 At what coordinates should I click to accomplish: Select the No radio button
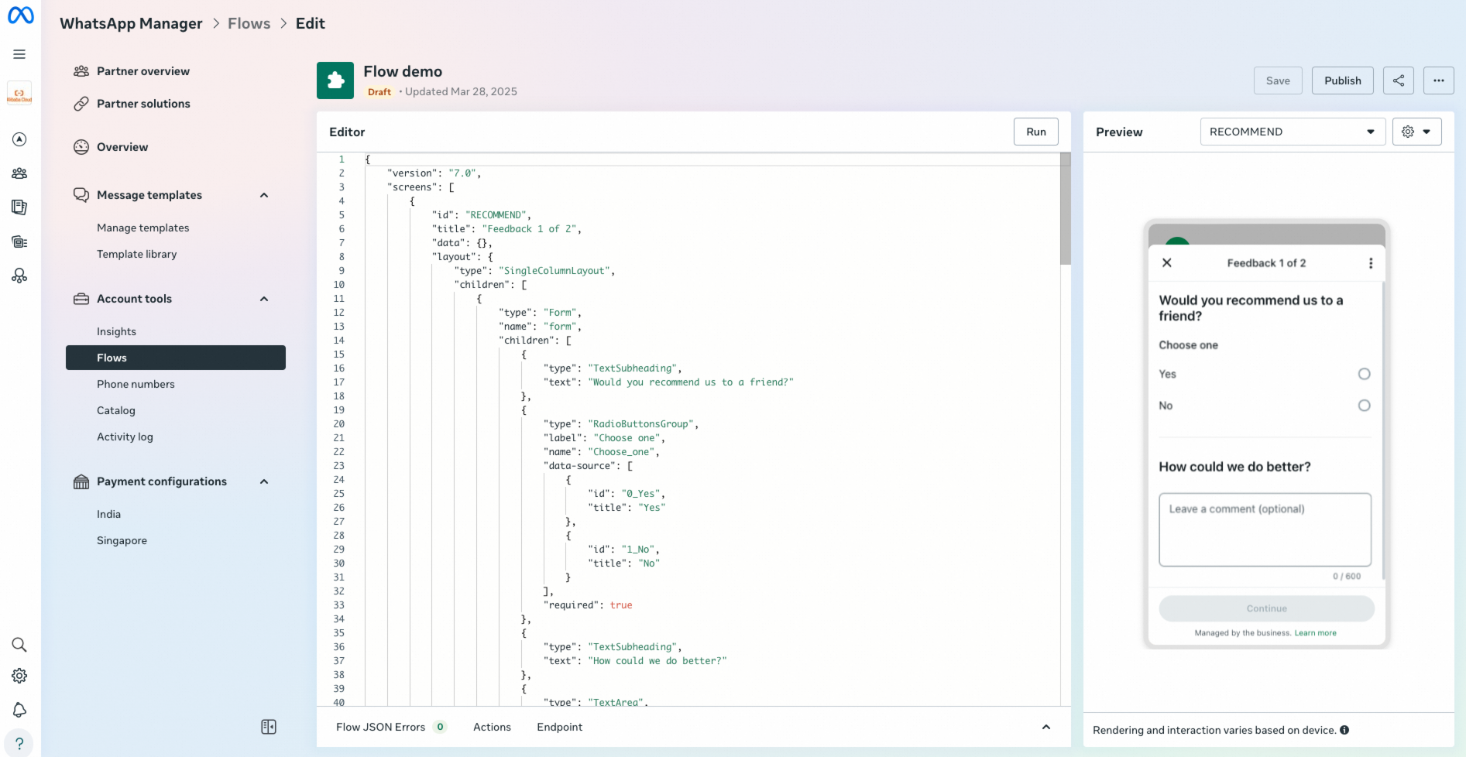click(x=1365, y=406)
